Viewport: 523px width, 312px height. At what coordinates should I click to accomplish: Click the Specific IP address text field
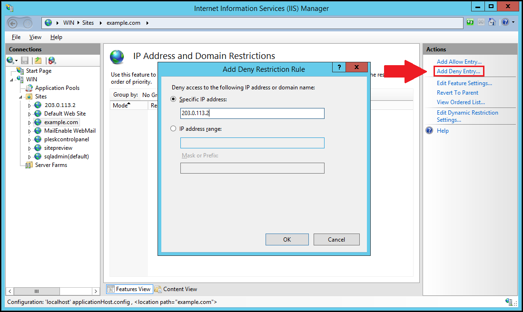252,113
